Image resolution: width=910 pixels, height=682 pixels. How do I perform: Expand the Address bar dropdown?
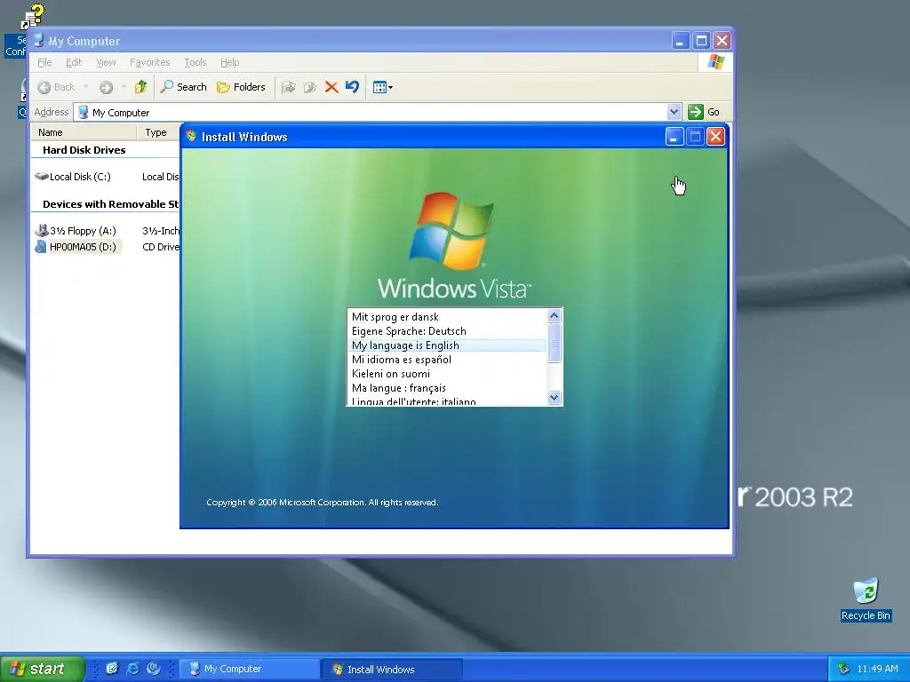point(674,112)
